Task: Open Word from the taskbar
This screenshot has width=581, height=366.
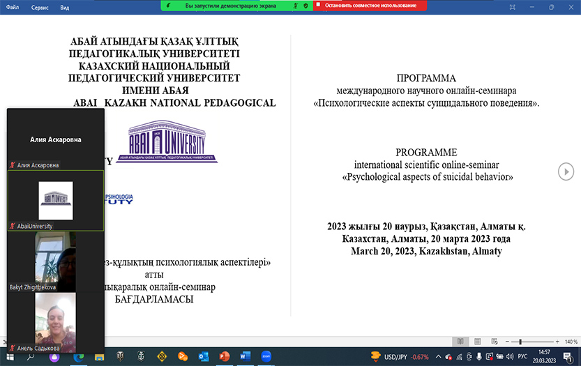Action: point(245,356)
